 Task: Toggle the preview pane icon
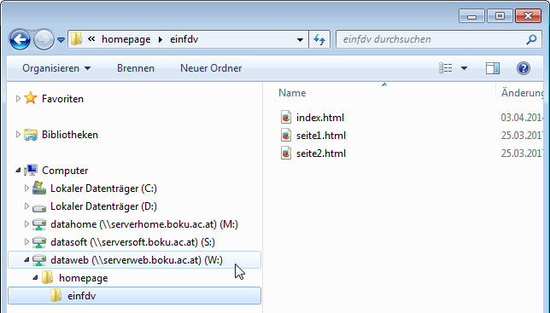tap(493, 68)
